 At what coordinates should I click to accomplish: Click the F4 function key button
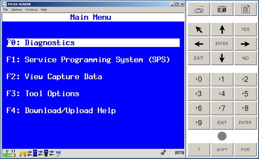222,94
